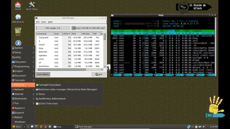This screenshot has height=129, width=230.
Task: Open the Menu button on the taskbar
Action: click(17, 126)
